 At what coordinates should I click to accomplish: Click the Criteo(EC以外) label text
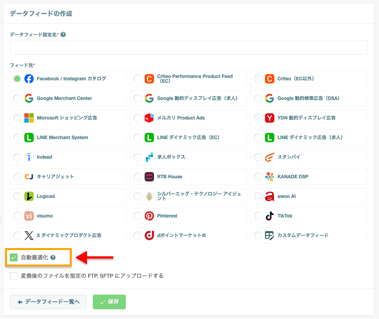point(296,79)
